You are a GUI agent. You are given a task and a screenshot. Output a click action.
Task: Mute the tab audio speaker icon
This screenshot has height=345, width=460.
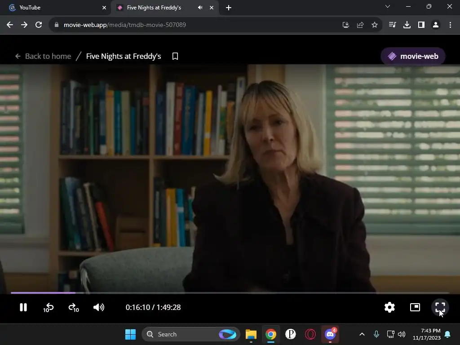point(200,8)
